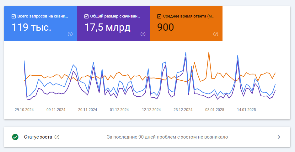
Task: Click the 03.01.2025 axis date label
Action: tap(215, 110)
